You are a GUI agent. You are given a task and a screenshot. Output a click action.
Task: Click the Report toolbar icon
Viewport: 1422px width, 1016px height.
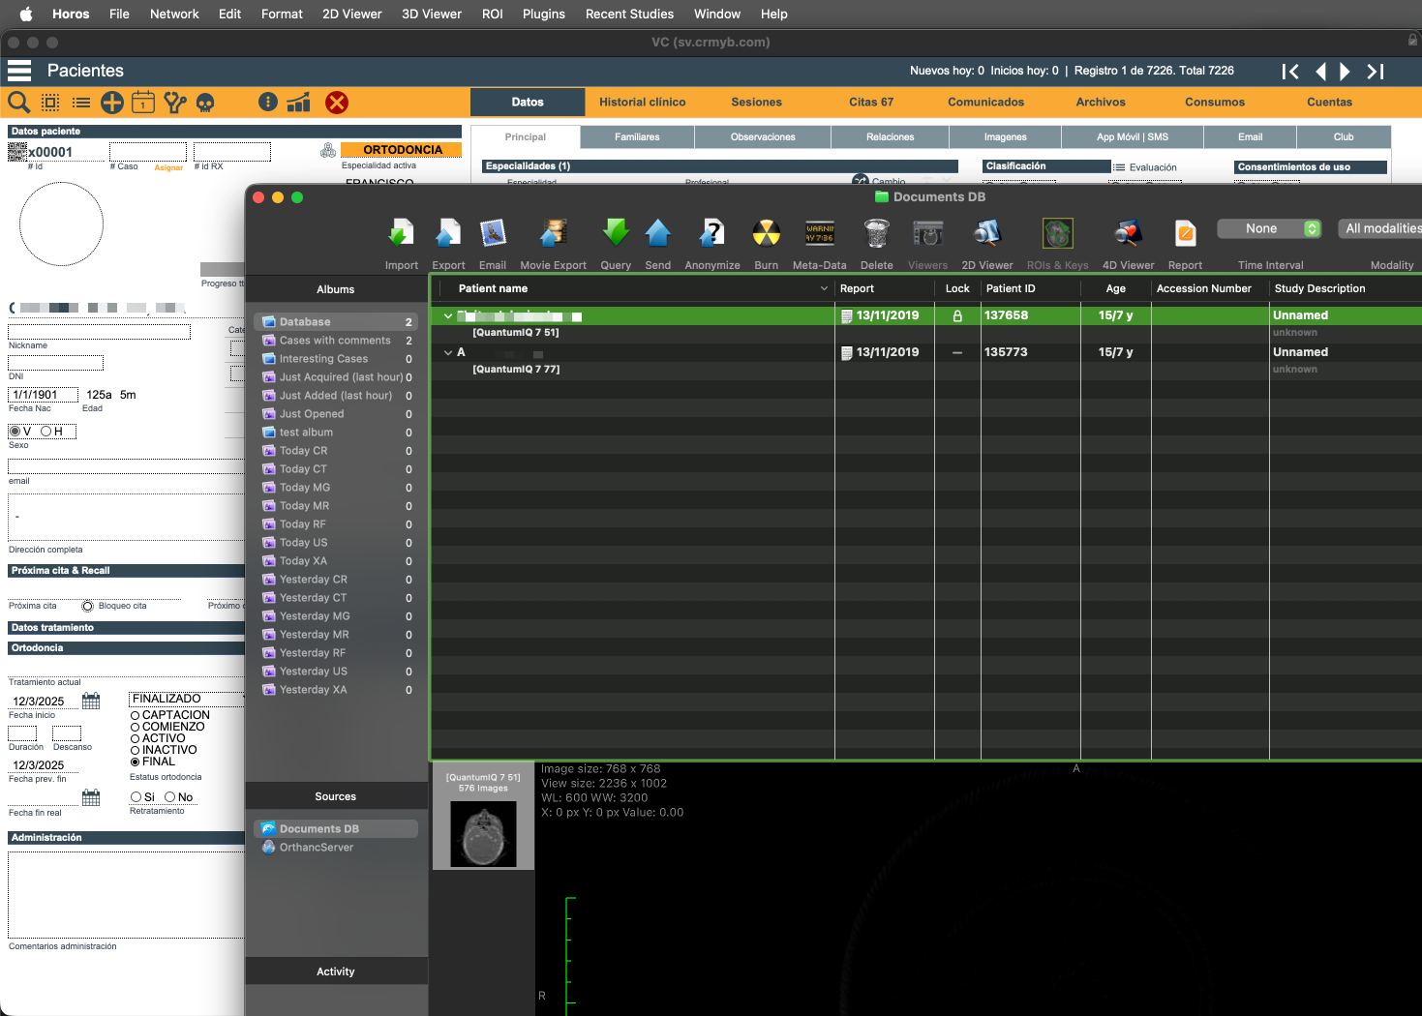click(1185, 233)
